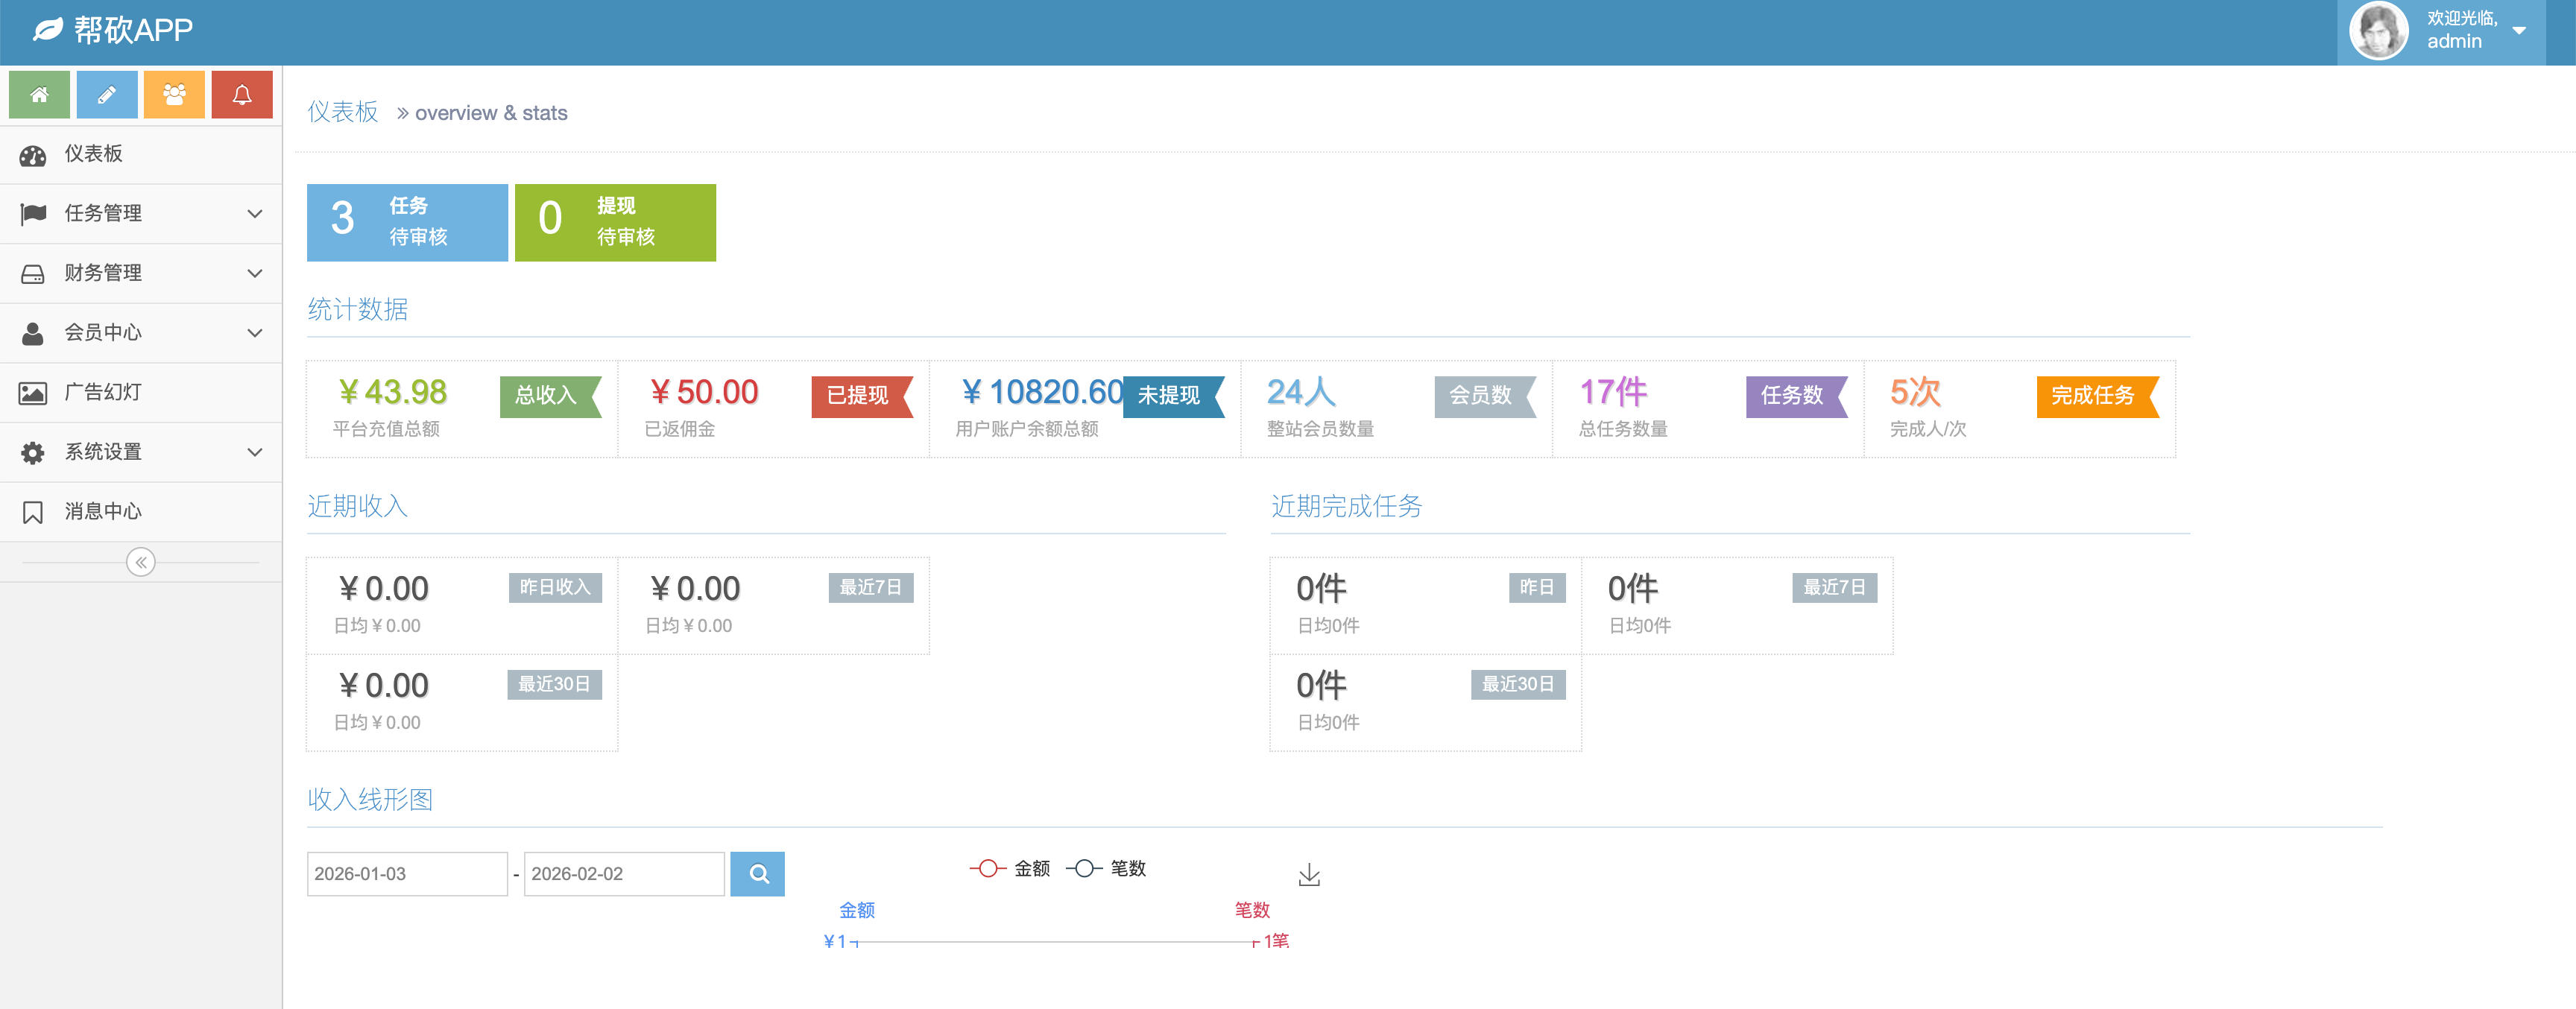Click the blue pencil edit shortcut button
Viewport: 2576px width, 1009px height.
pyautogui.click(x=106, y=95)
